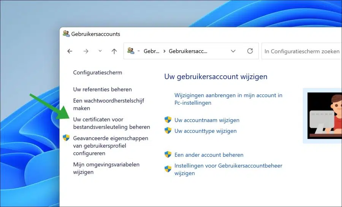Screen dimensions: 342x207
Task: Click the Gebruikersaccounts title bar icon
Action: coord(66,33)
